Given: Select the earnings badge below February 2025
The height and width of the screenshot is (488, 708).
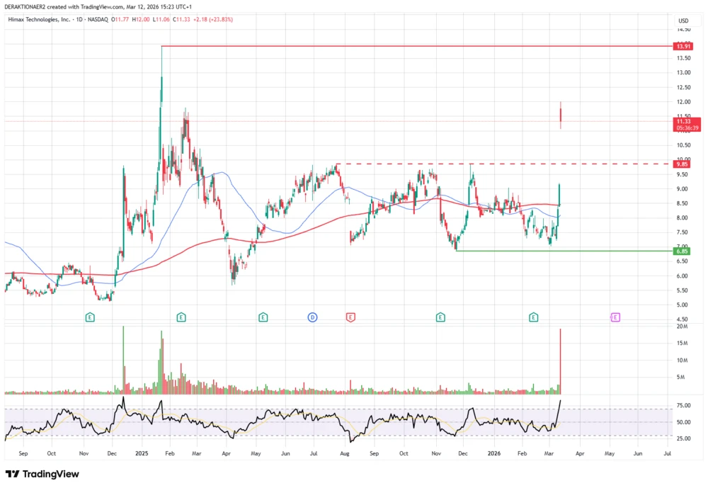Looking at the screenshot, I should tap(181, 317).
